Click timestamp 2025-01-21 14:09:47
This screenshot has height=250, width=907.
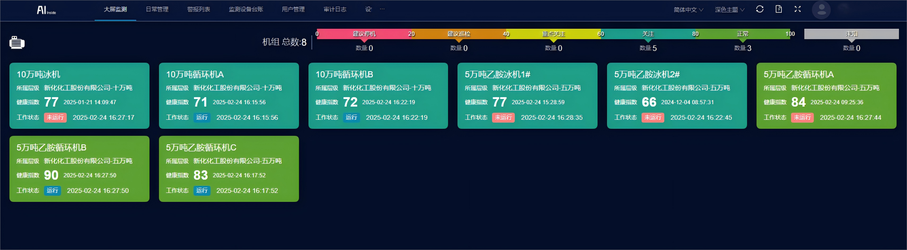(90, 102)
